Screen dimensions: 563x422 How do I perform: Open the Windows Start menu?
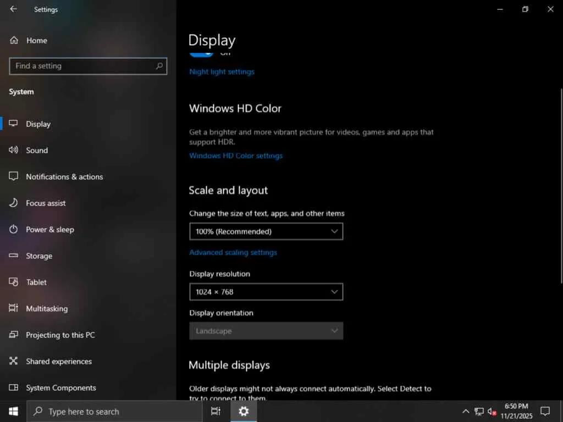(x=13, y=411)
